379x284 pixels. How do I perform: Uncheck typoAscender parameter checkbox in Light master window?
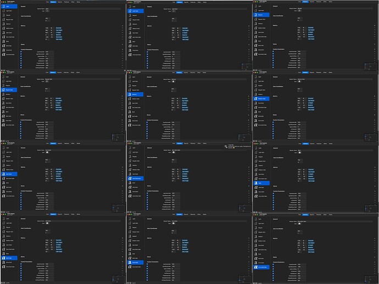click(x=21, y=52)
